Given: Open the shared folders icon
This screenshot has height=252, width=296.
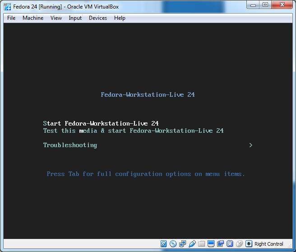Looking at the screenshot, I should coord(201,244).
